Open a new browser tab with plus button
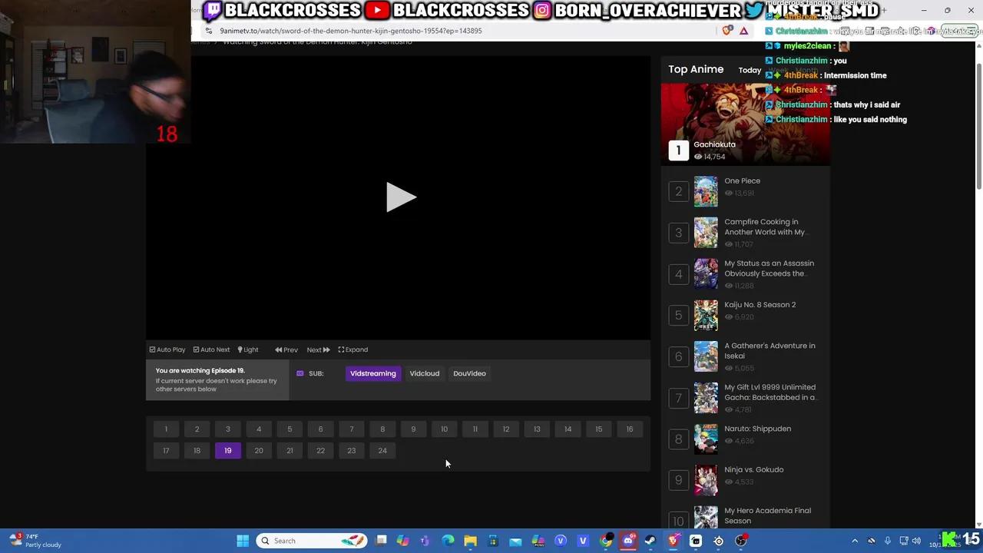Viewport: 983px width, 553px height. point(884,11)
